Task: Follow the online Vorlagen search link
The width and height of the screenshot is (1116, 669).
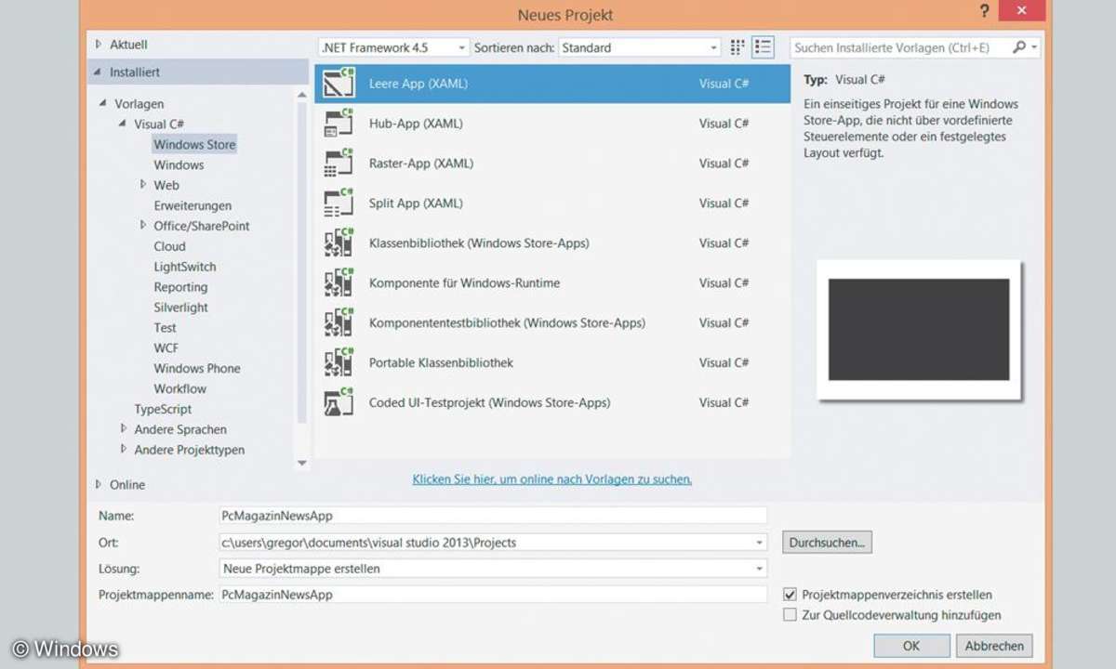Action: click(552, 479)
